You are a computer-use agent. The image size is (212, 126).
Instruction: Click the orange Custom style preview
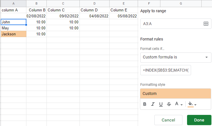click(176, 94)
